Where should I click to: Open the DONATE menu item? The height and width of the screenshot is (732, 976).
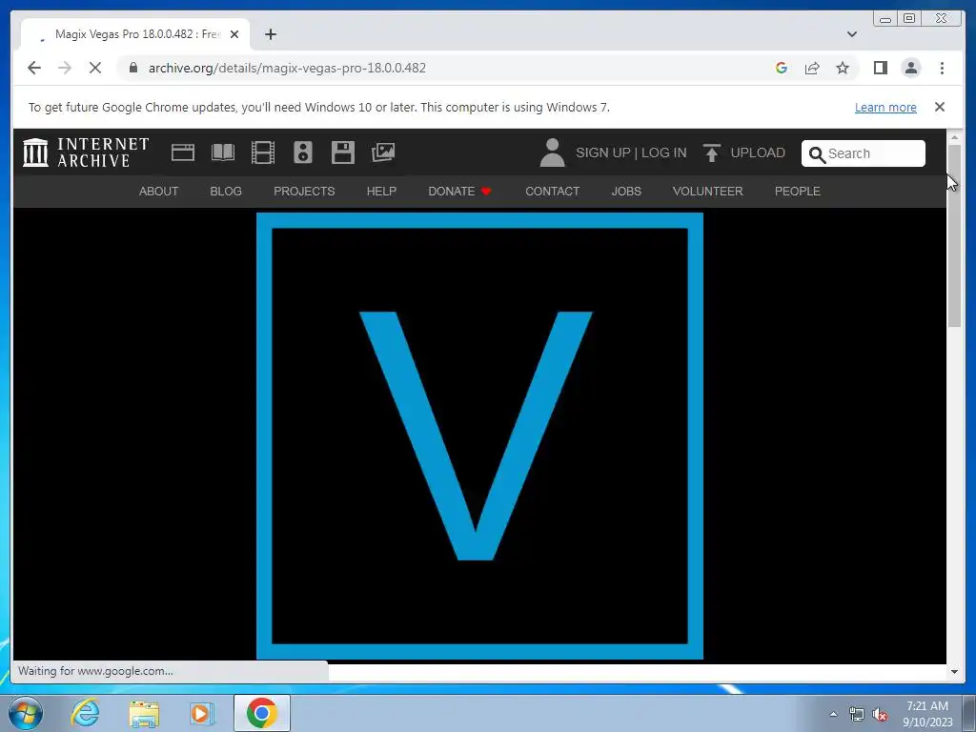pos(460,191)
